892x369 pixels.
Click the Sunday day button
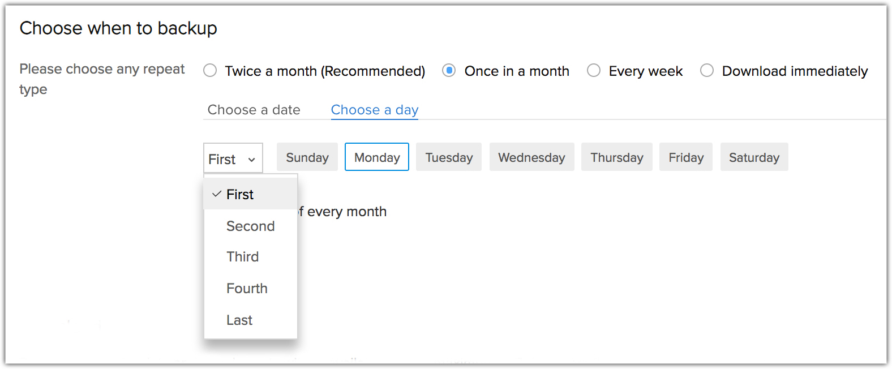pos(307,157)
